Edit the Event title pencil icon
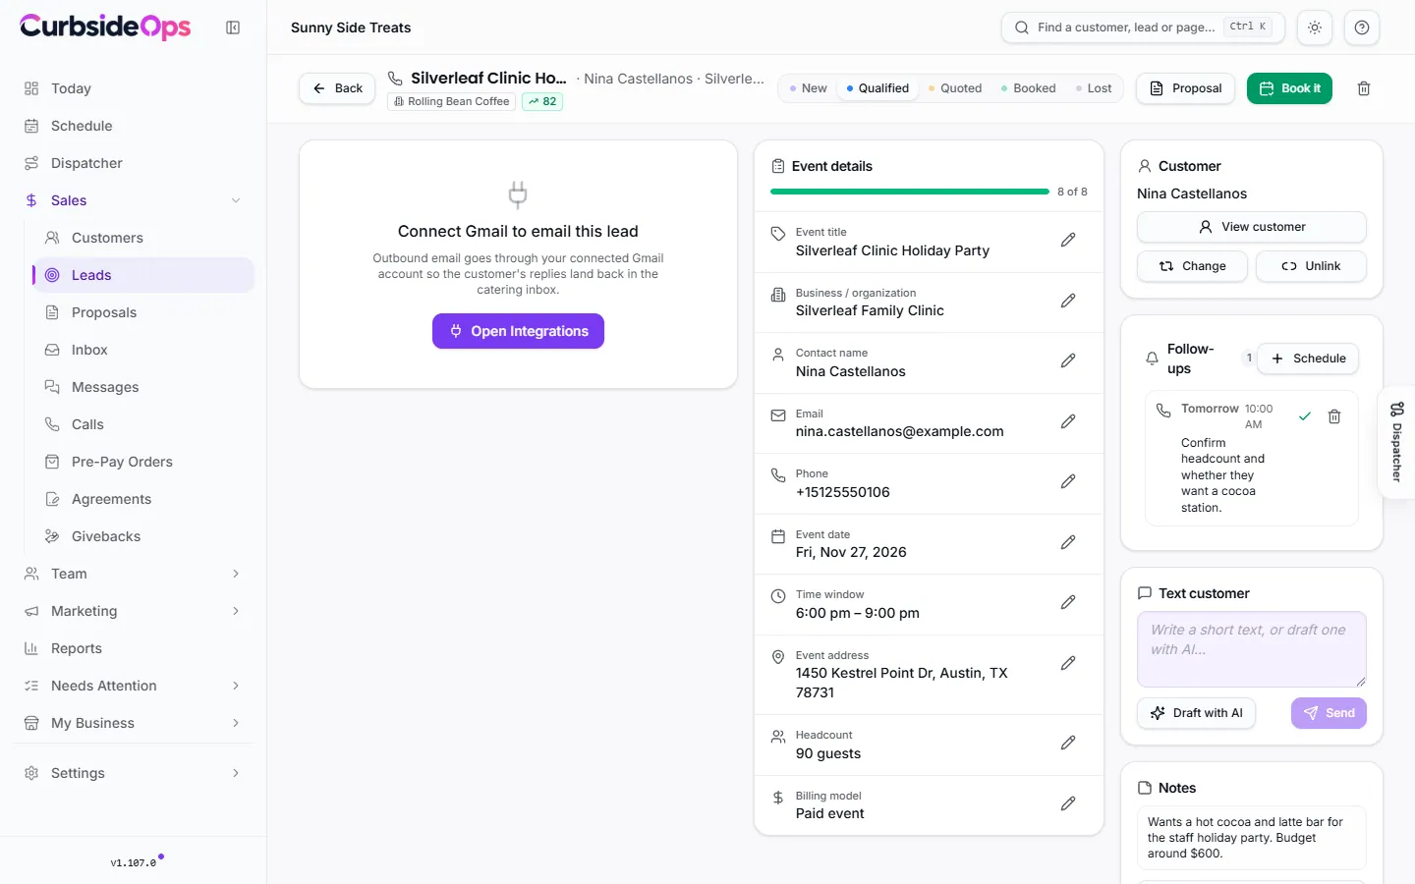 [1068, 240]
